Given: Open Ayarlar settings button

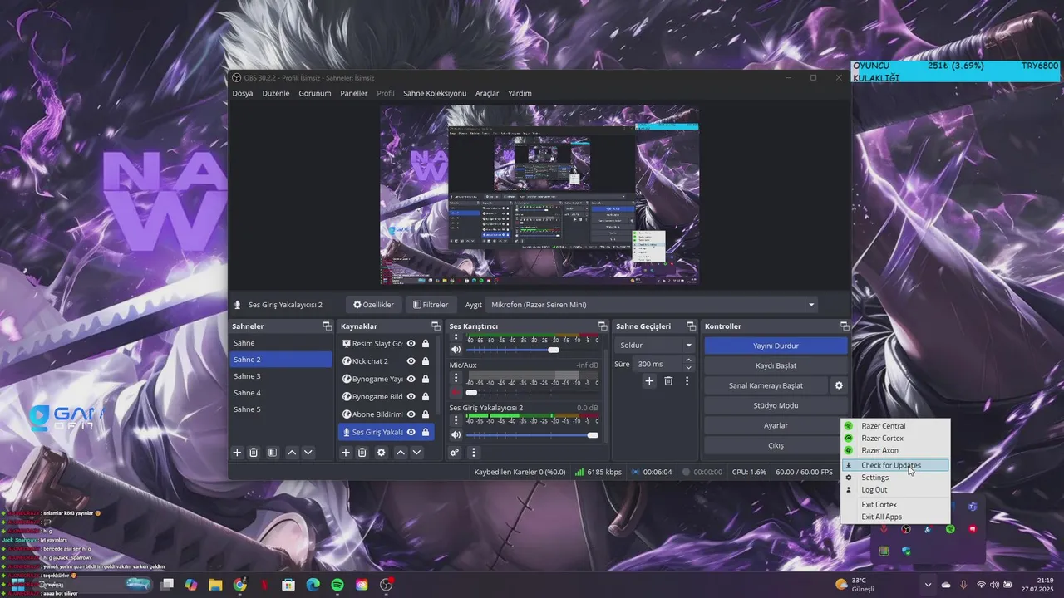Looking at the screenshot, I should pyautogui.click(x=776, y=425).
